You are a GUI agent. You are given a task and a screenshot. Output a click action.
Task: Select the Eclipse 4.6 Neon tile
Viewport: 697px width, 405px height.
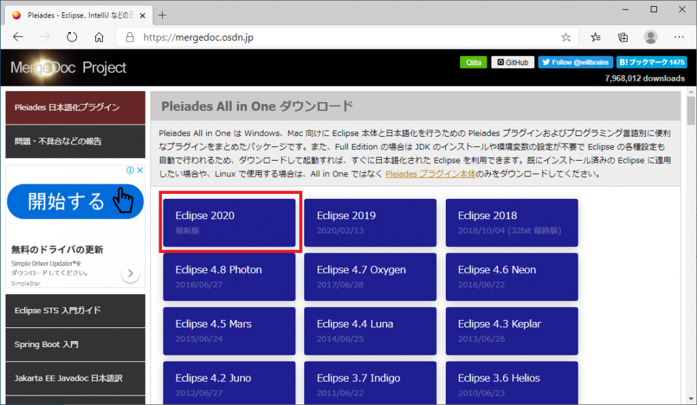tap(512, 277)
